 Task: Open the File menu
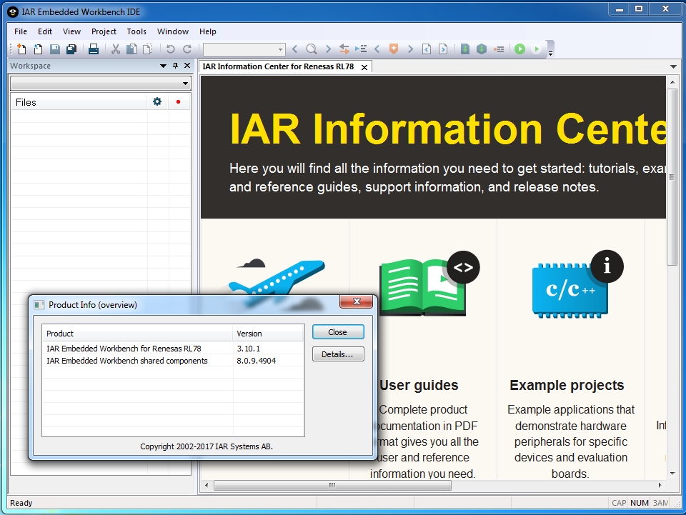pyautogui.click(x=21, y=31)
